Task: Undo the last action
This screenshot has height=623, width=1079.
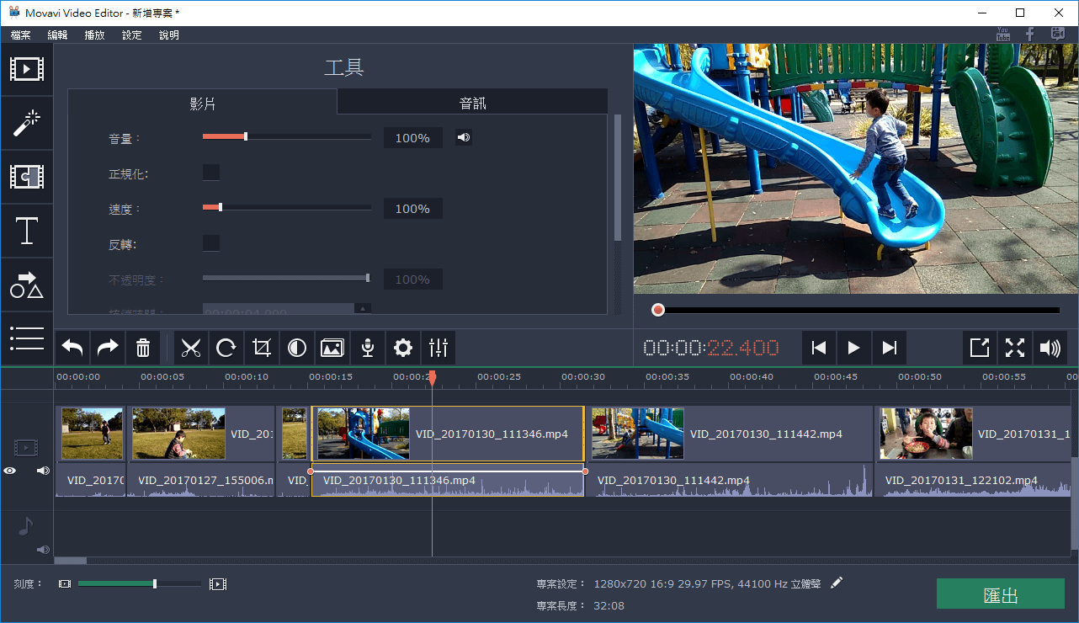Action: [72, 348]
